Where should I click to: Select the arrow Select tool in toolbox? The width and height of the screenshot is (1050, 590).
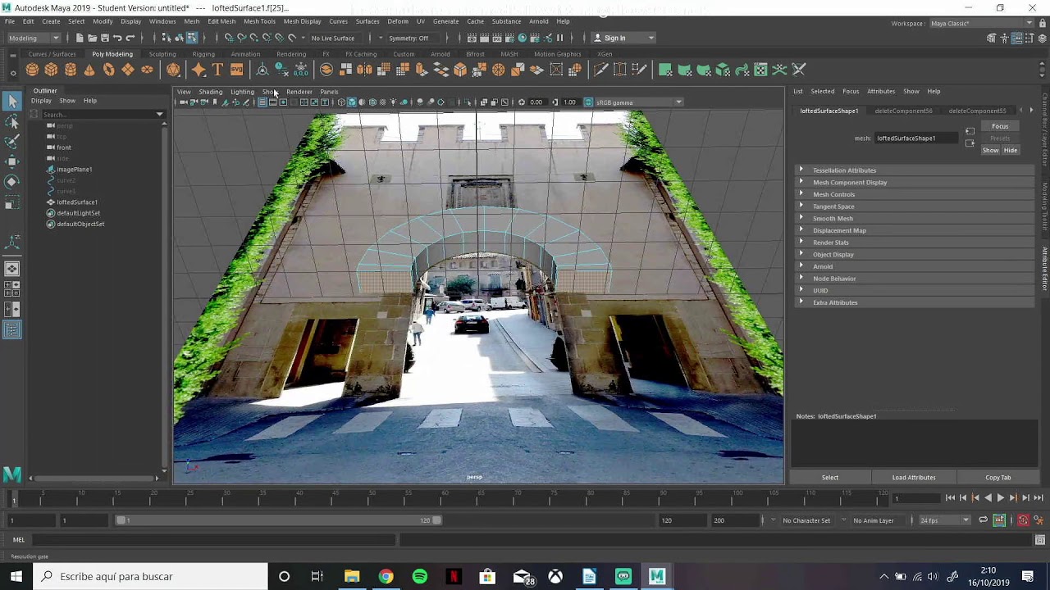point(12,101)
